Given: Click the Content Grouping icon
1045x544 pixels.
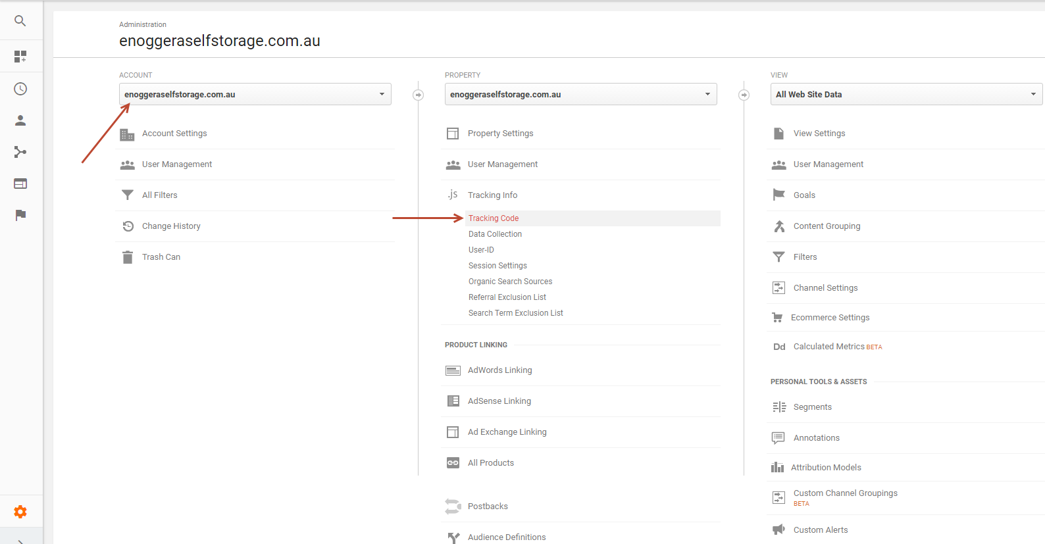Looking at the screenshot, I should pos(779,226).
